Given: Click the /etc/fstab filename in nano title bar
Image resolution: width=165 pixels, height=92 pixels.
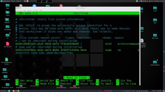Looking at the screenshot, I should point(80,13).
